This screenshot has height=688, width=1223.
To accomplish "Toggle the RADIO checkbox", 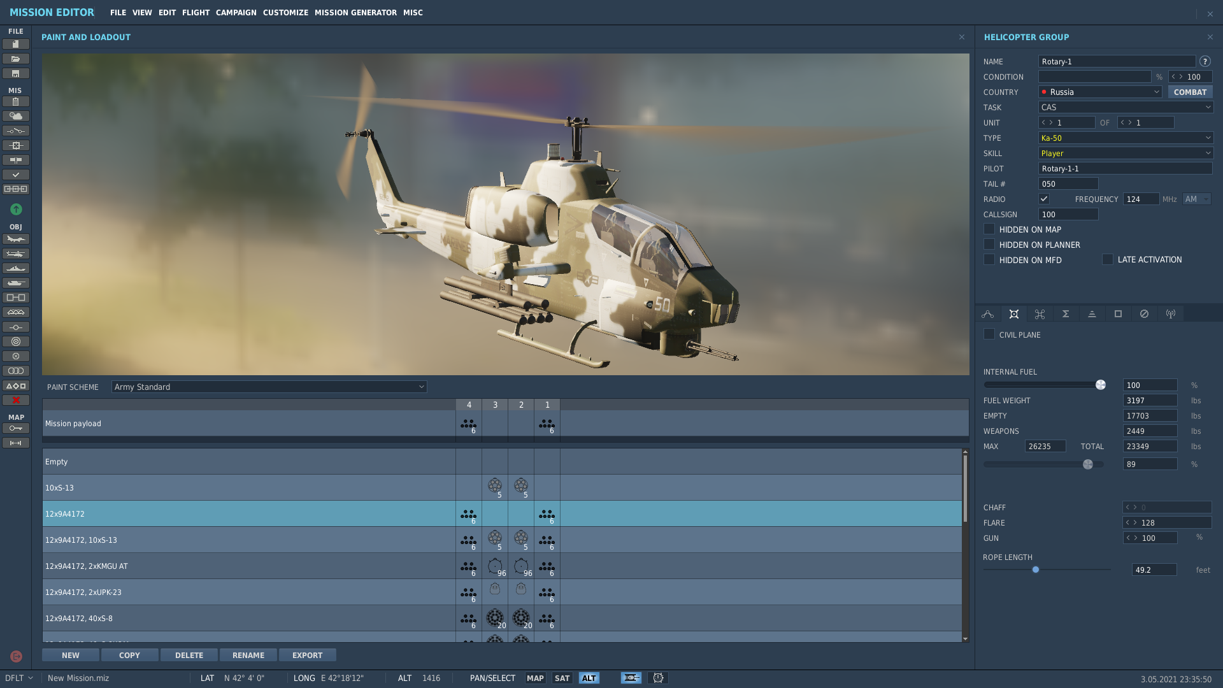I will point(1044,199).
